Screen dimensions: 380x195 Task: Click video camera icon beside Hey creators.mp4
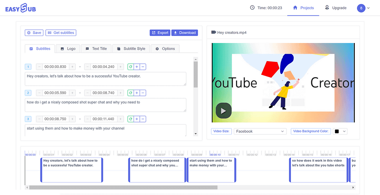[213, 32]
